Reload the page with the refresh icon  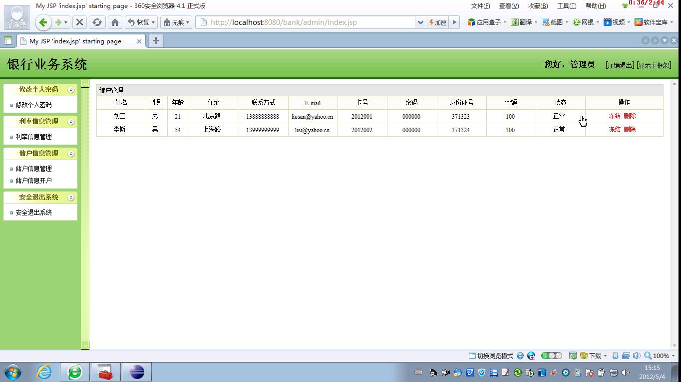(x=97, y=22)
